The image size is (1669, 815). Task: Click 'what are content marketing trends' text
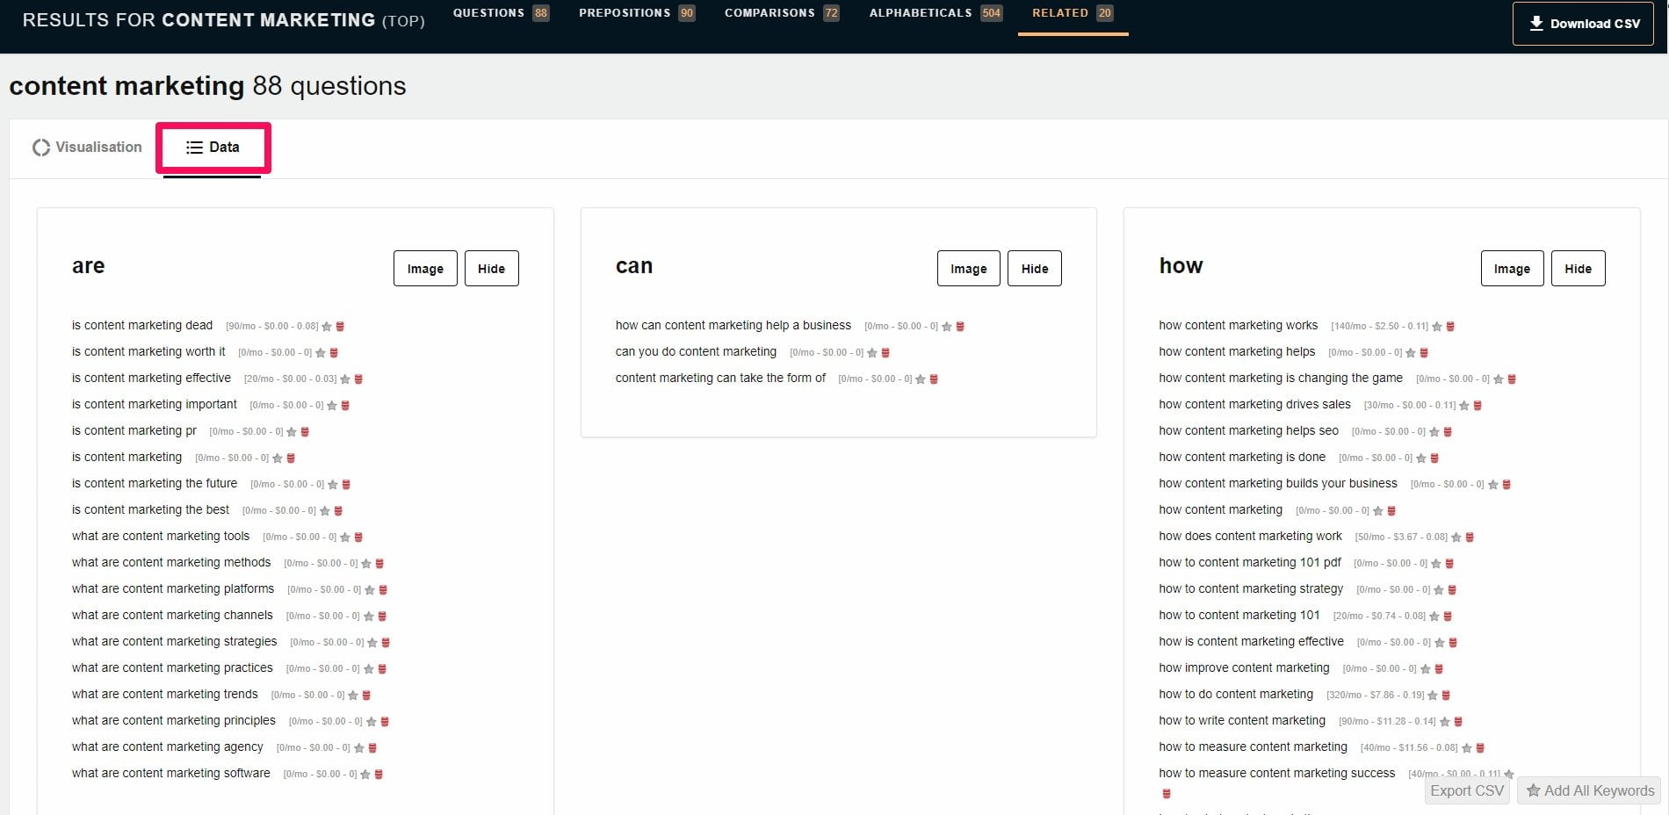(x=165, y=694)
